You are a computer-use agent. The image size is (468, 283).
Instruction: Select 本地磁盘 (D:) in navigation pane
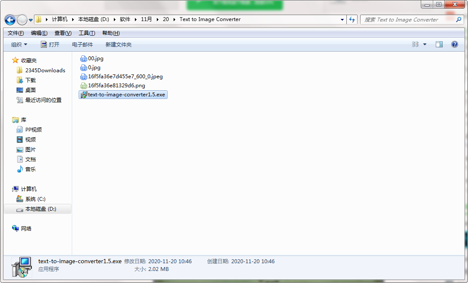38,209
